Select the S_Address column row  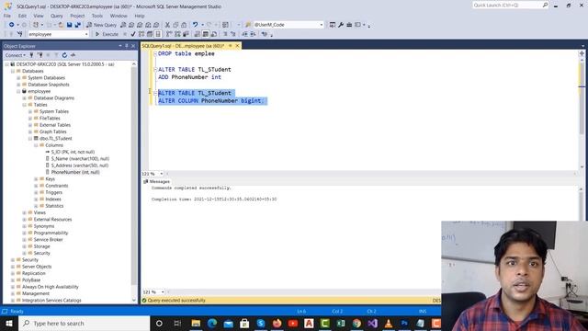[x=77, y=165]
